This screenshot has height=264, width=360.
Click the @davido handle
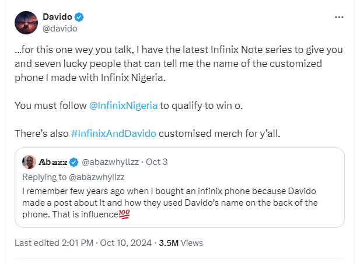tap(61, 28)
